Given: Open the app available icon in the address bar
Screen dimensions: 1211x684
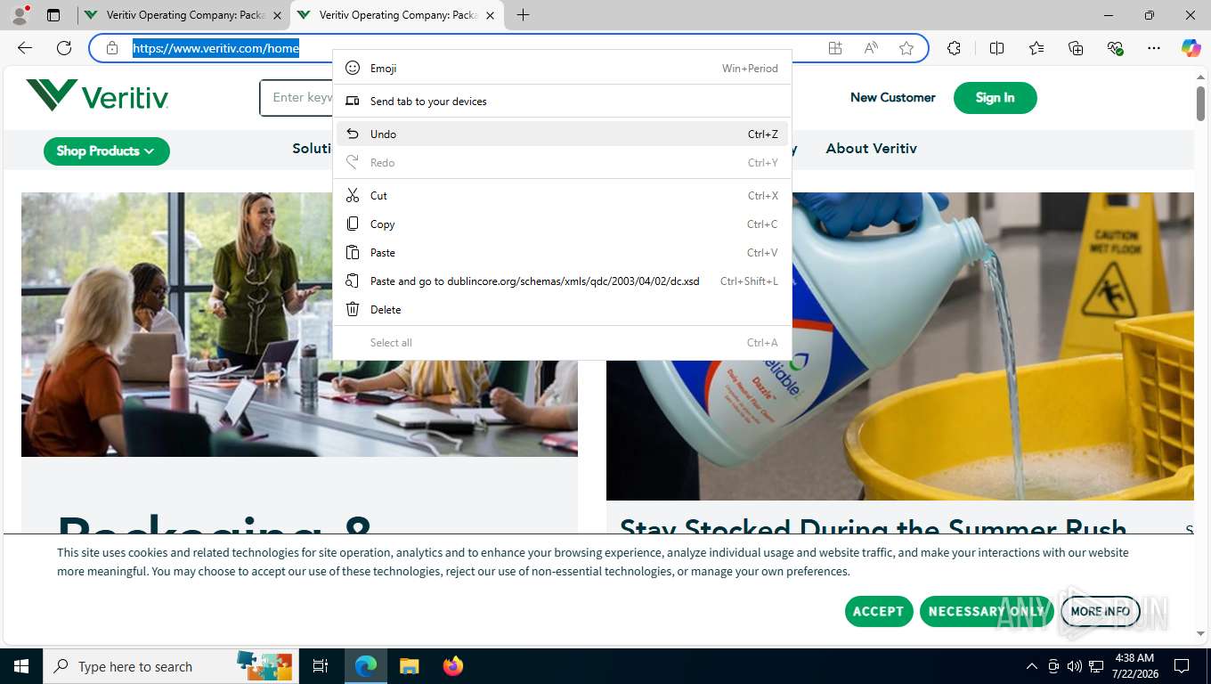Looking at the screenshot, I should (835, 48).
